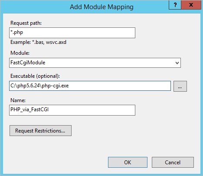Cancel the module mapping dialog

point(173,162)
